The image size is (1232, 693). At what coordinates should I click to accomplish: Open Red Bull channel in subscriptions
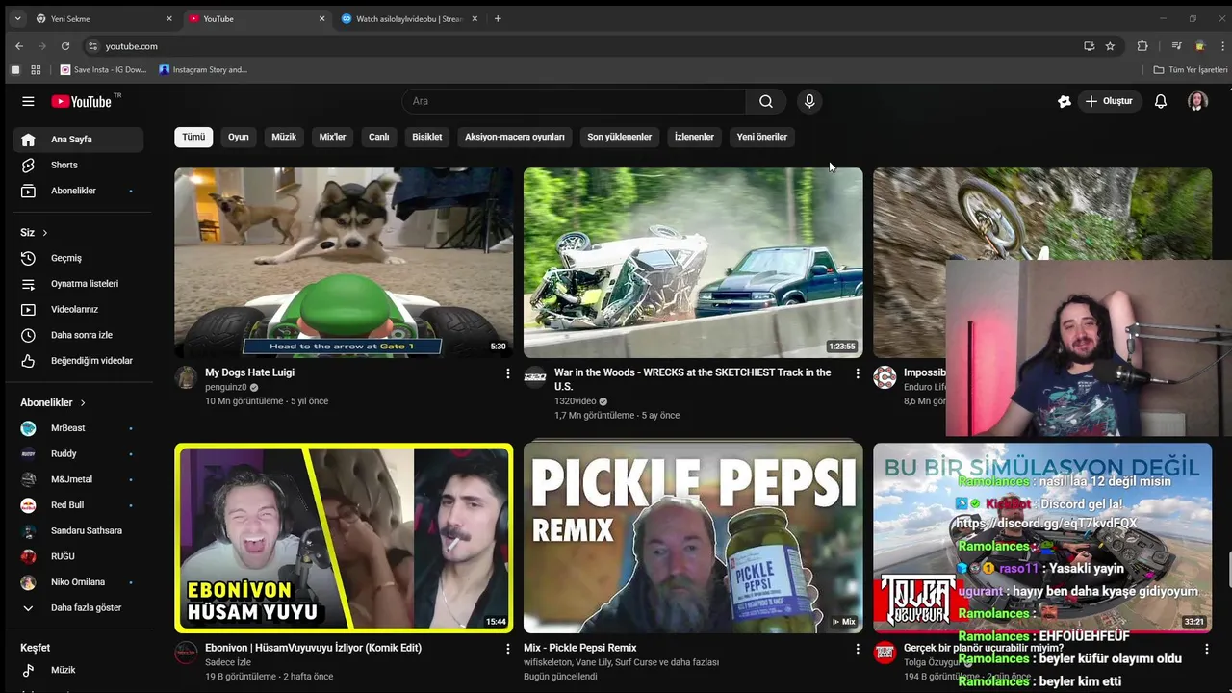[x=78, y=505]
